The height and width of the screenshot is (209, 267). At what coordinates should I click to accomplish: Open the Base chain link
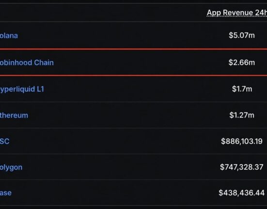[x=6, y=193]
